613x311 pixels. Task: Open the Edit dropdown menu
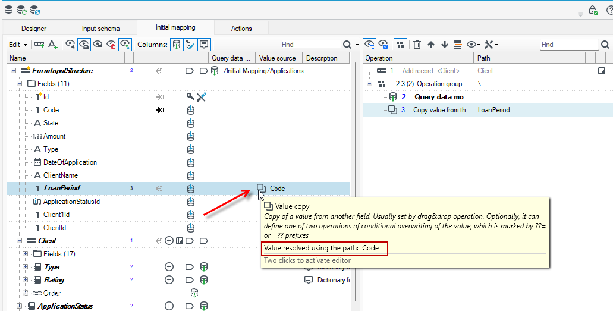(x=18, y=45)
